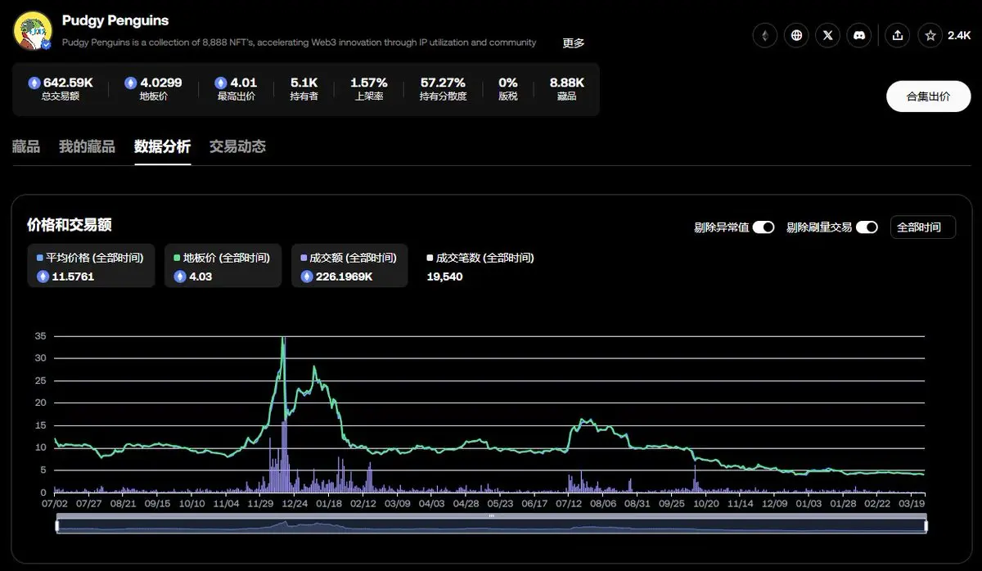
Task: Toggle the 剔除刷量交易 switch
Action: pos(867,227)
